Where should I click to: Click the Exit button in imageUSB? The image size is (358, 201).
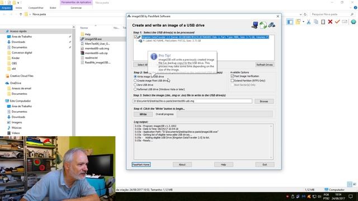pyautogui.click(x=265, y=165)
